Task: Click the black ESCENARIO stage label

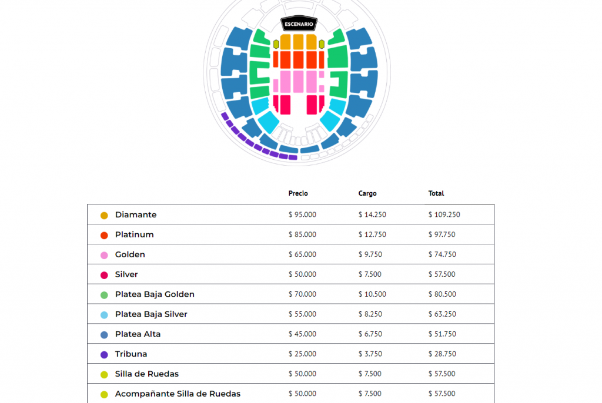Action: click(x=299, y=24)
